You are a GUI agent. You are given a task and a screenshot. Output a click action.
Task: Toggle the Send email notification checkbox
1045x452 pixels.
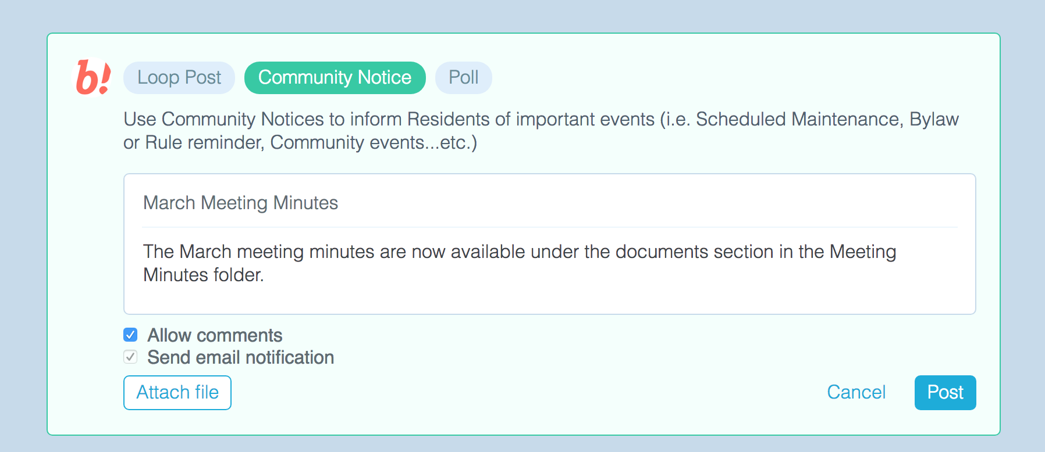point(130,357)
